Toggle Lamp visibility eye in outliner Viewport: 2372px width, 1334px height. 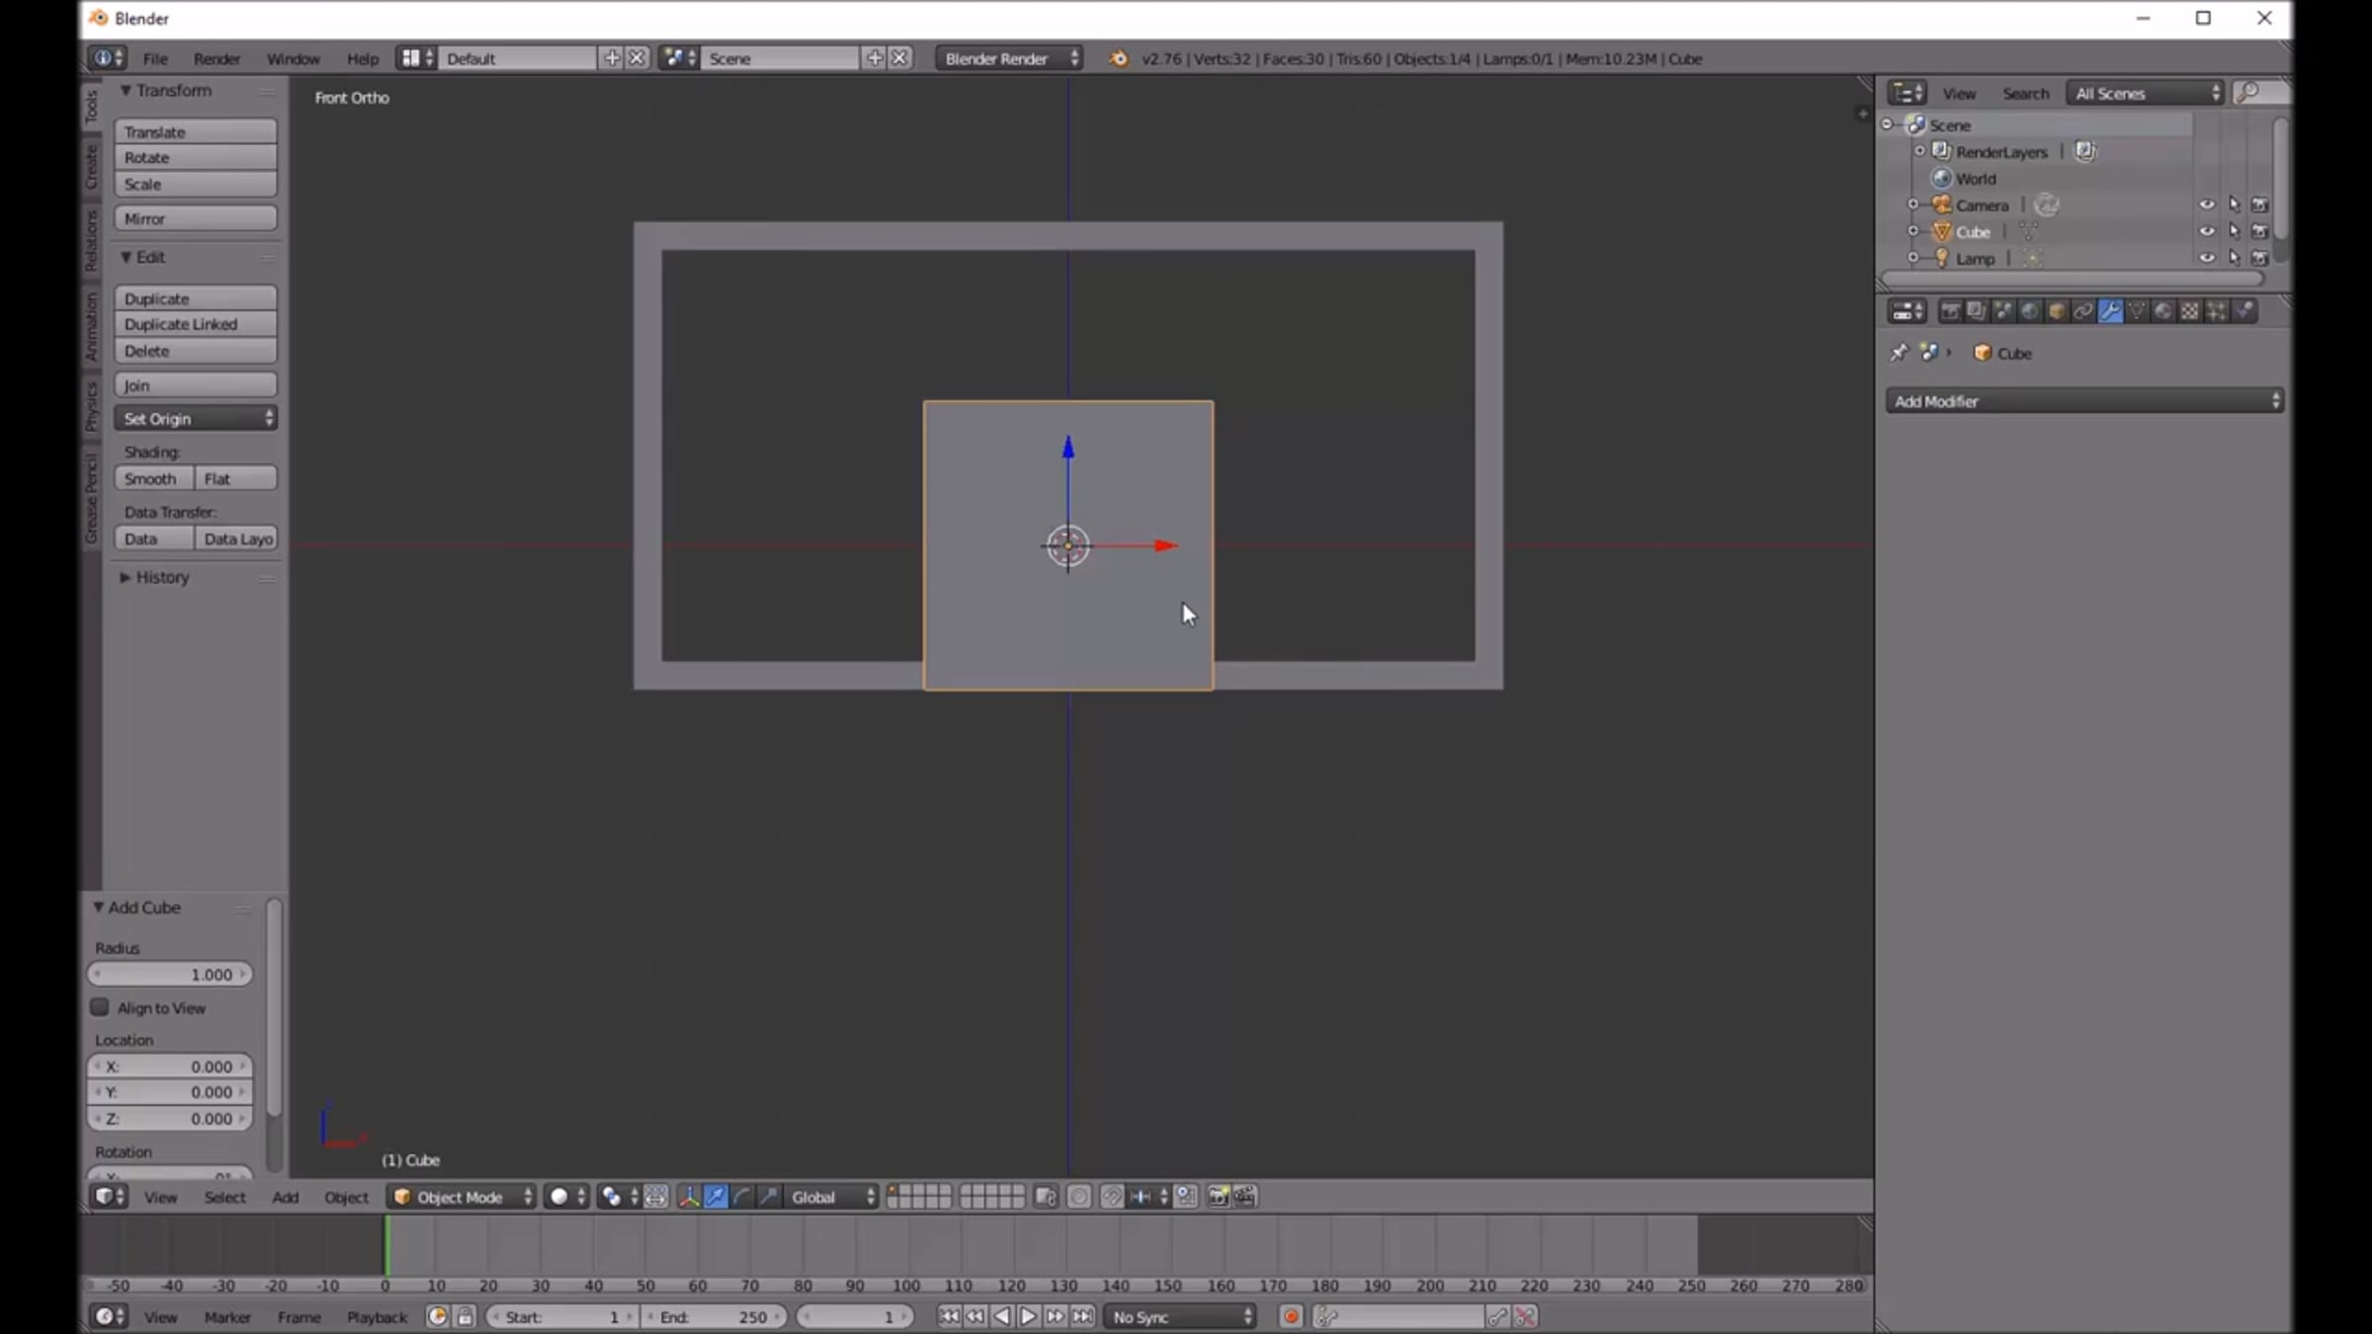[x=2207, y=258]
